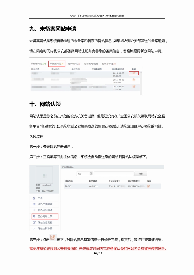Viewport: 194px width, 275px height.
Task: Click the 备案 edit icon in second row
Action: coord(134,80)
